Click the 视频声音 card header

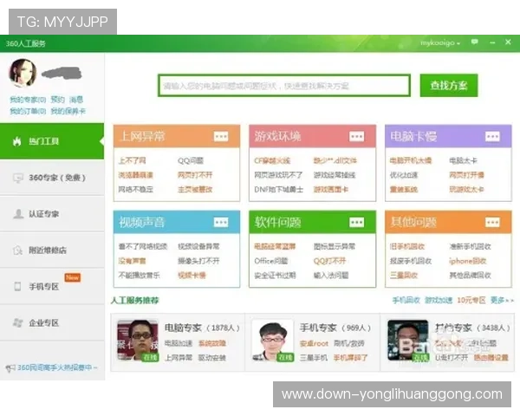[177, 222]
